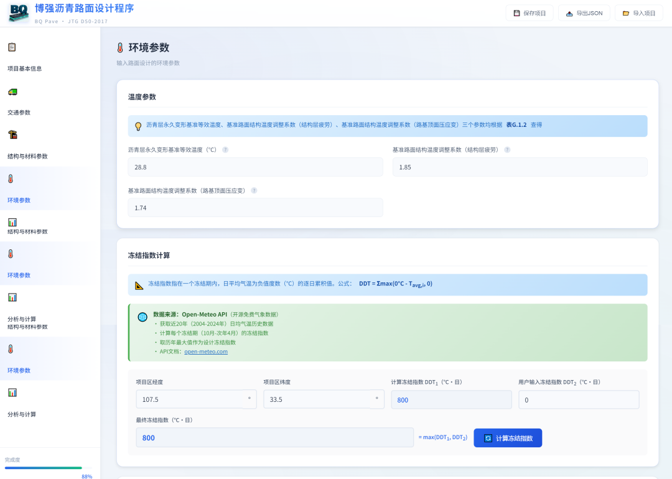Click the refresh icon in 计算冻结指数 button
Screen dimensions: 672x479
pyautogui.click(x=488, y=439)
